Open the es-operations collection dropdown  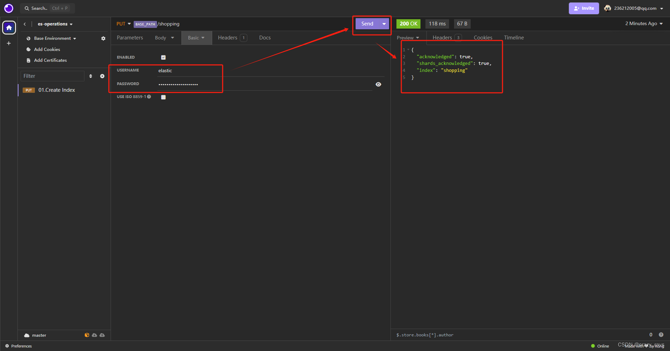55,24
